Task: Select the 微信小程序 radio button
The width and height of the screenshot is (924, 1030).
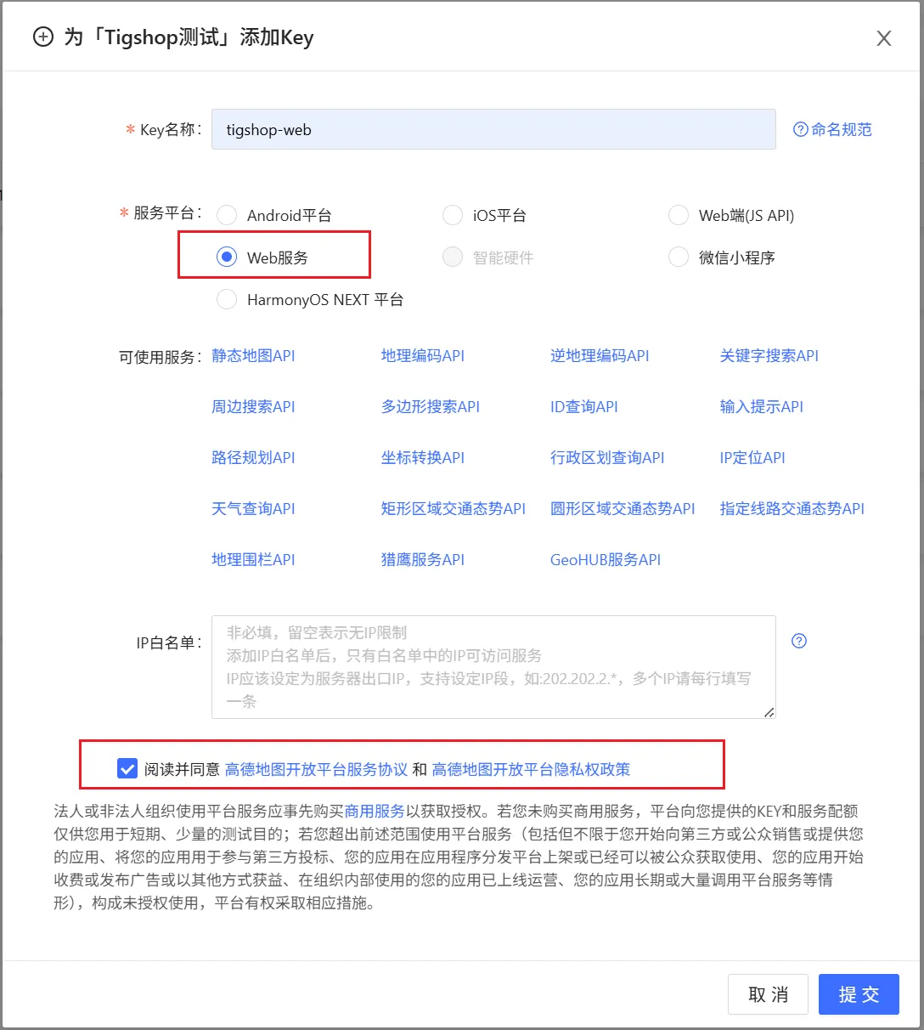Action: point(679,257)
